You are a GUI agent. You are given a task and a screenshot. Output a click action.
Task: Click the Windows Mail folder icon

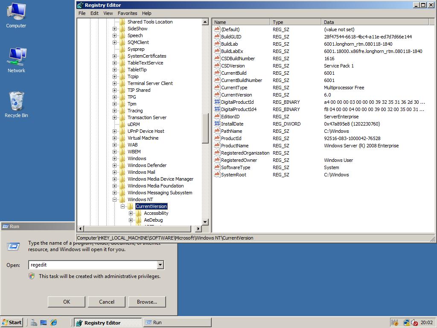click(122, 172)
